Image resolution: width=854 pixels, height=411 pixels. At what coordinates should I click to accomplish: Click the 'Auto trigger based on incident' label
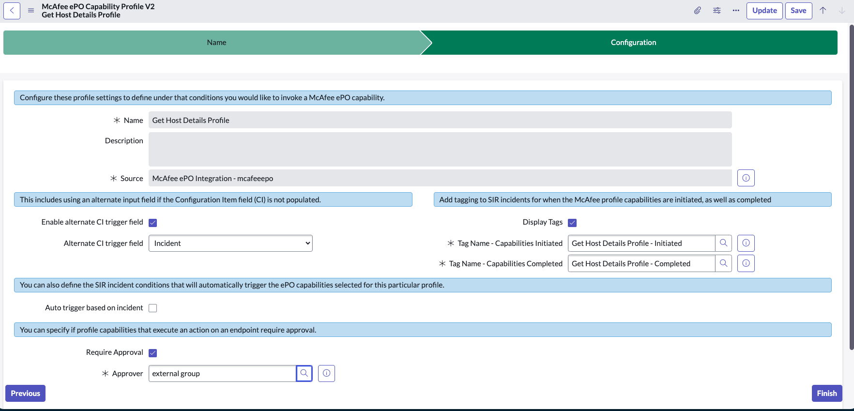pyautogui.click(x=94, y=308)
